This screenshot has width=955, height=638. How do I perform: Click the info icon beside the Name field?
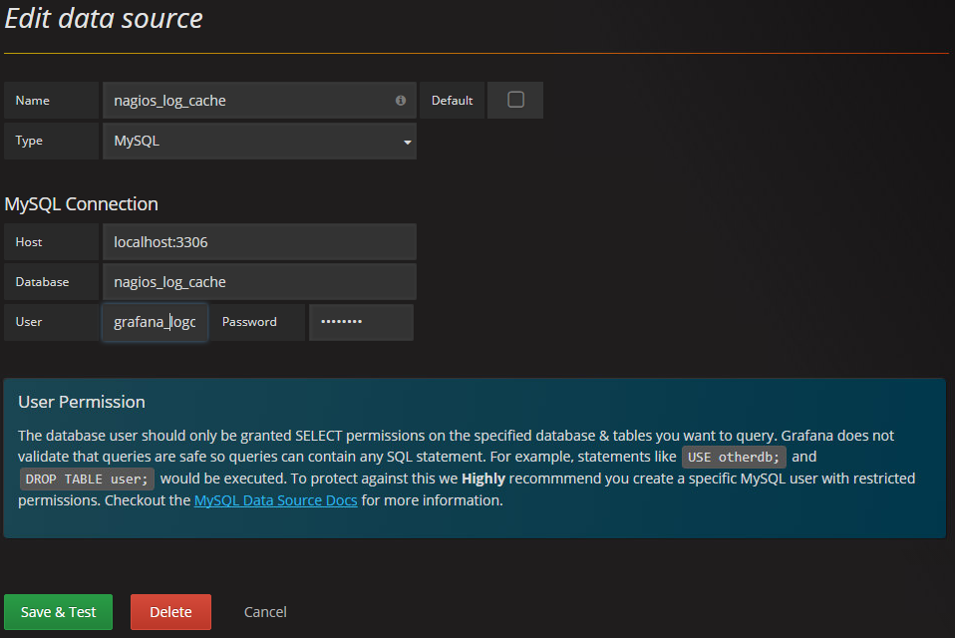point(400,100)
